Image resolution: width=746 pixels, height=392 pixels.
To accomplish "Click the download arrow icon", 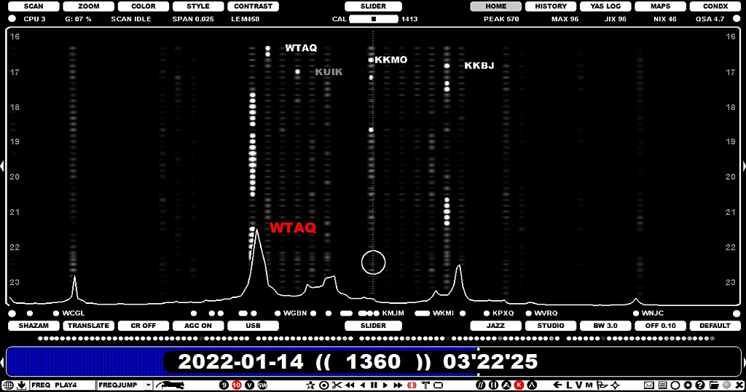I will pos(21,385).
